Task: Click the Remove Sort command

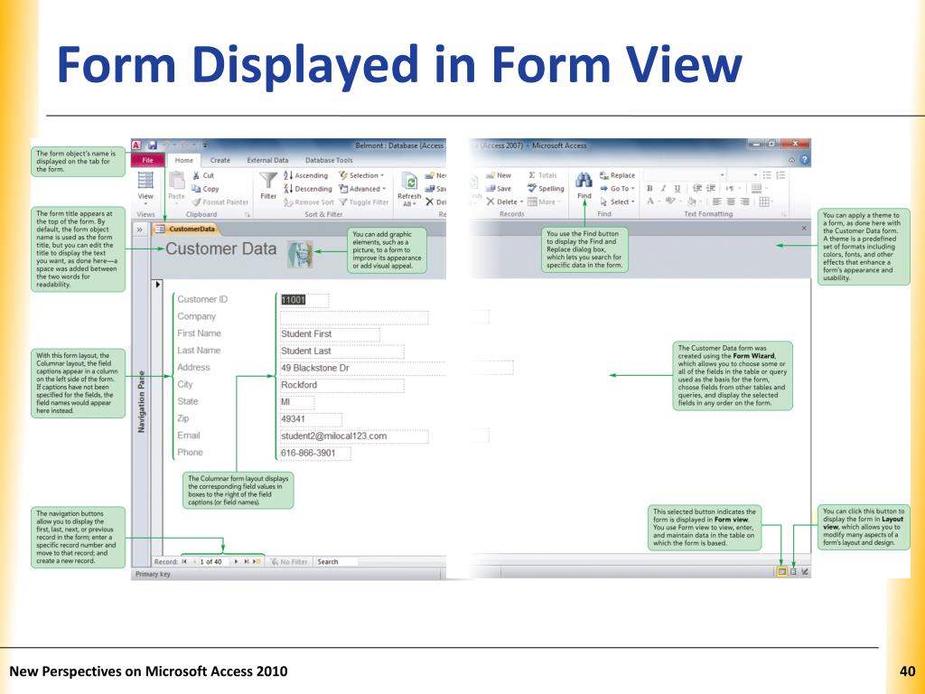Action: pyautogui.click(x=309, y=202)
